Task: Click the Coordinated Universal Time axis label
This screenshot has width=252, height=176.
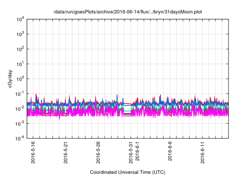Action: click(128, 172)
